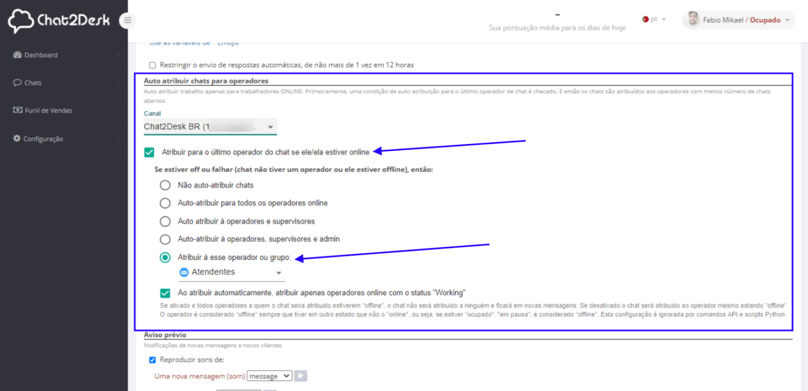Click the Configuração gear icon
The image size is (808, 391).
[x=17, y=139]
